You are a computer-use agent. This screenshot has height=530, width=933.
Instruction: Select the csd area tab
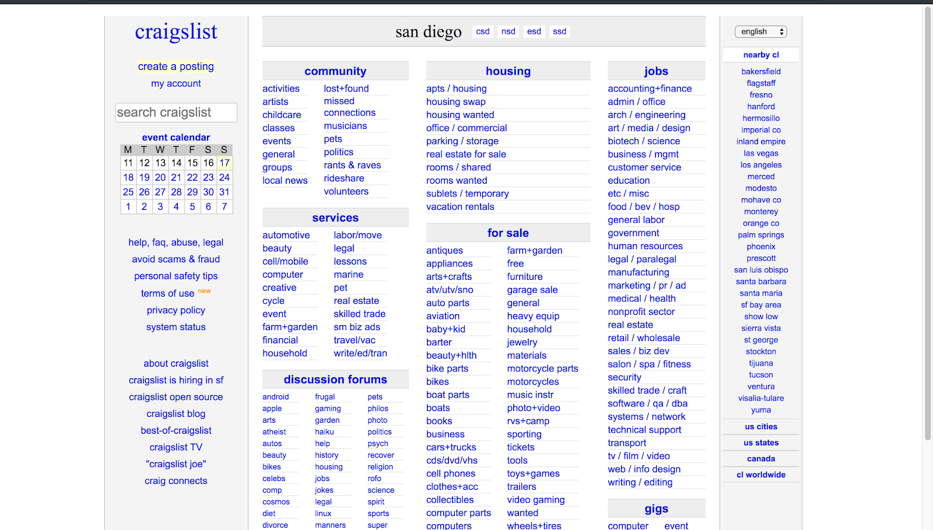482,31
